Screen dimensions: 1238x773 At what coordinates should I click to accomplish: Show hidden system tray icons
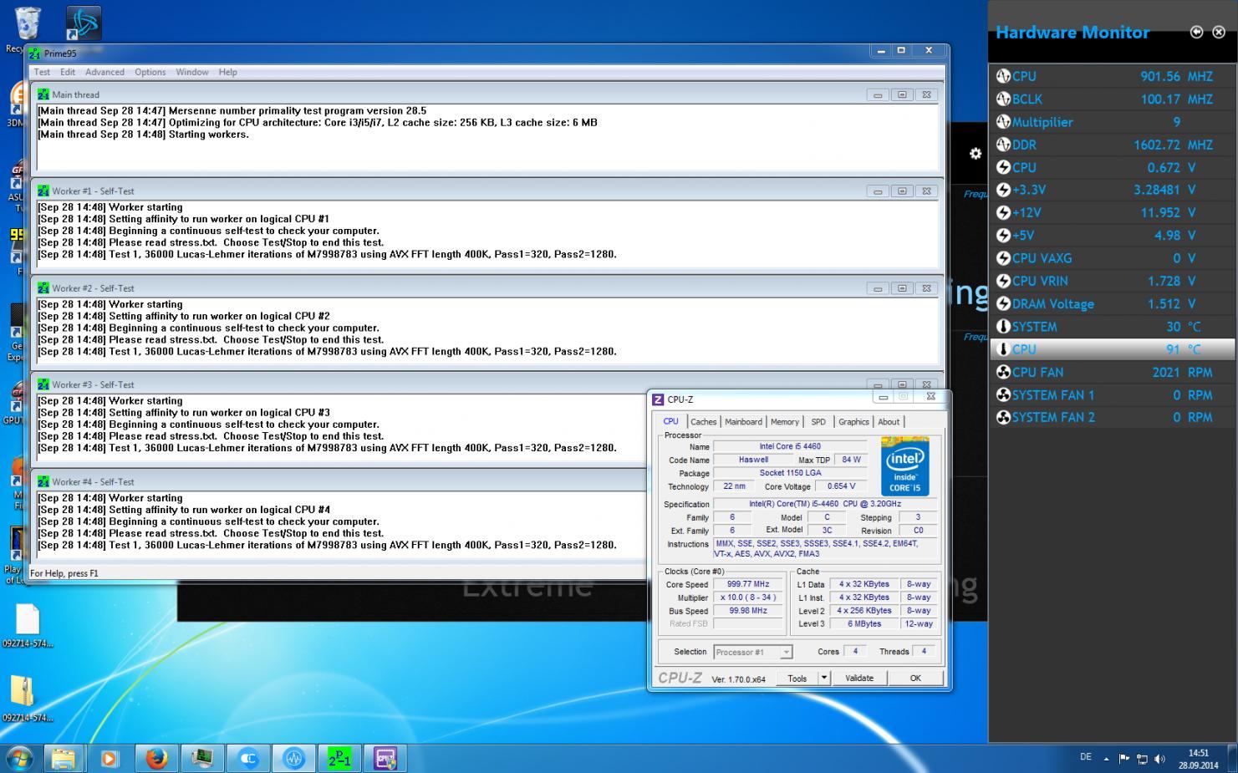[x=1106, y=760]
